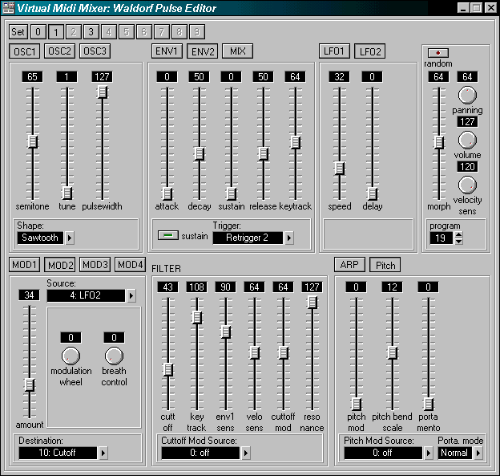
Task: Click the filter cutoff value box showing 43
Action: pos(168,287)
